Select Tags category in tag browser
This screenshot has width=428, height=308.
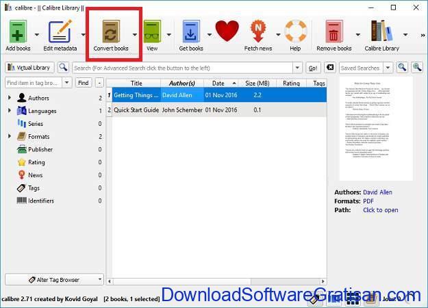click(x=34, y=188)
